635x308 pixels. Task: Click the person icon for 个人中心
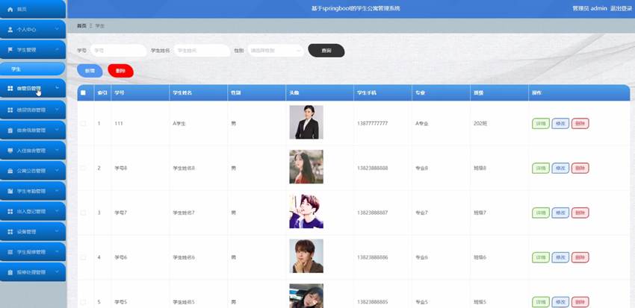pyautogui.click(x=10, y=30)
